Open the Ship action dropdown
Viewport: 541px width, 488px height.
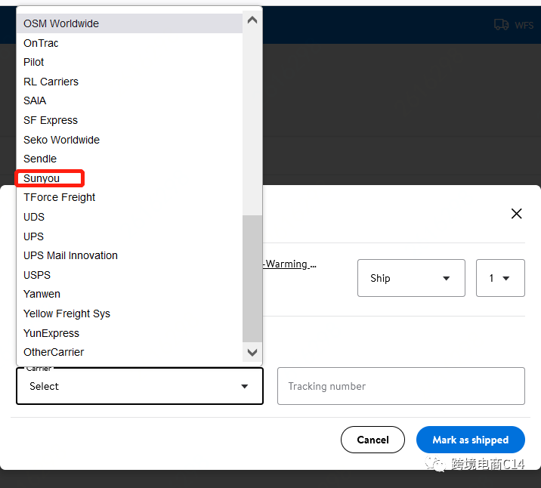(x=411, y=278)
